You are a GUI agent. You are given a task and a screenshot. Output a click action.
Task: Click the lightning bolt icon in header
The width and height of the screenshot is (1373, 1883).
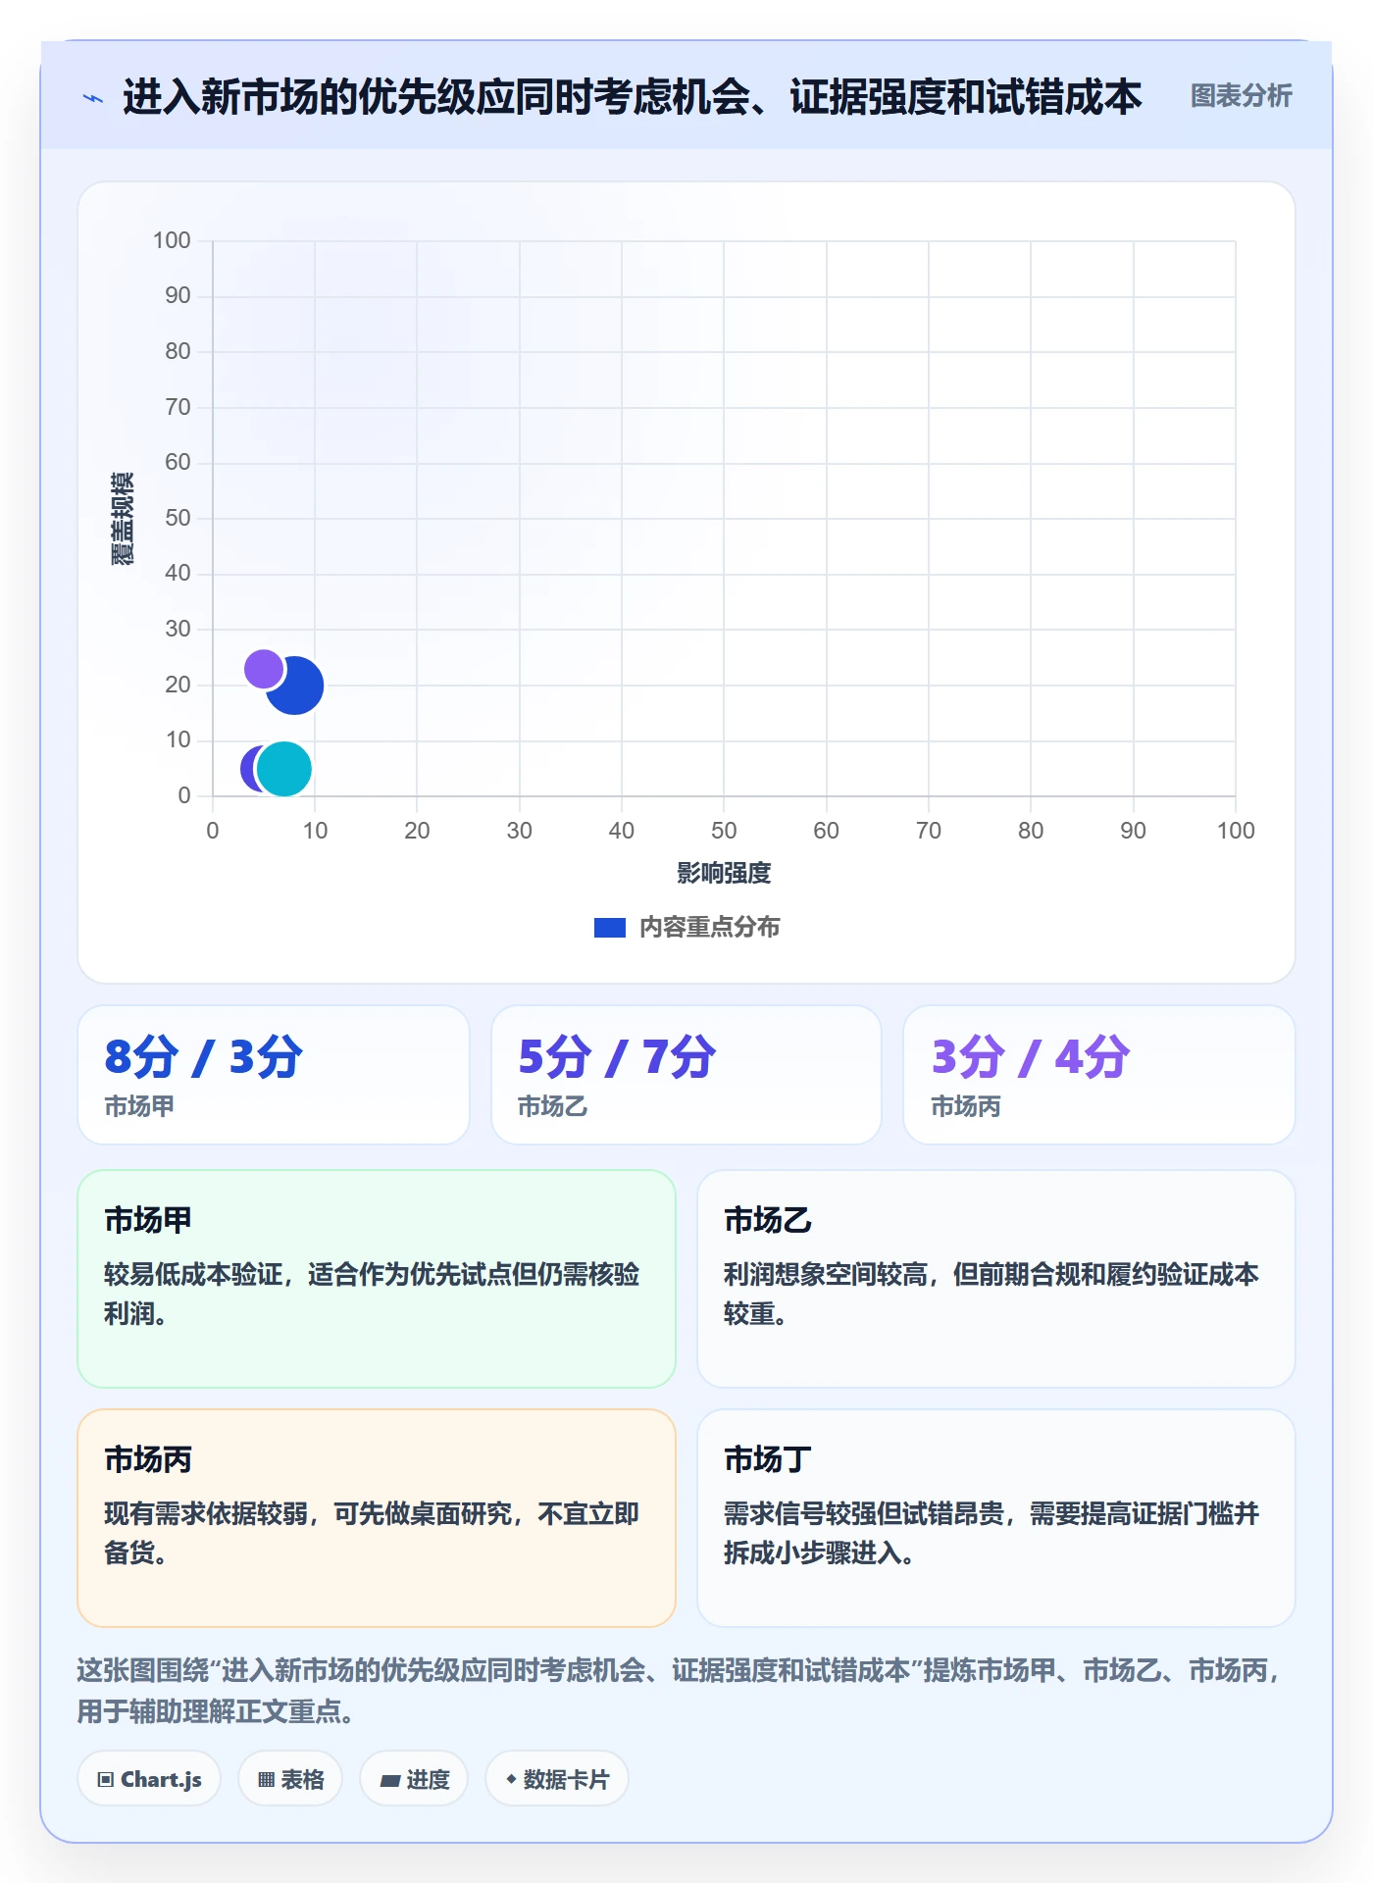pos(93,98)
